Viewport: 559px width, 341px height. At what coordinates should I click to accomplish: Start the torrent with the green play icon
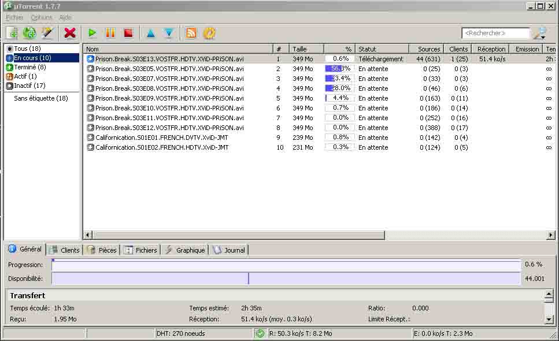92,33
